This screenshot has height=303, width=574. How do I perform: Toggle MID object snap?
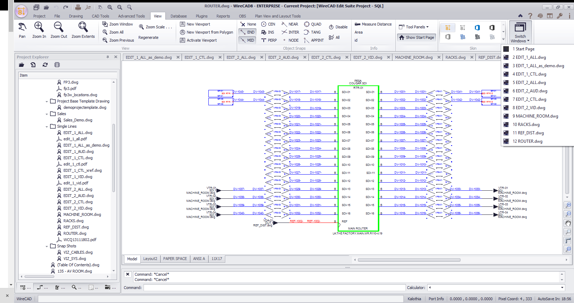click(x=247, y=40)
